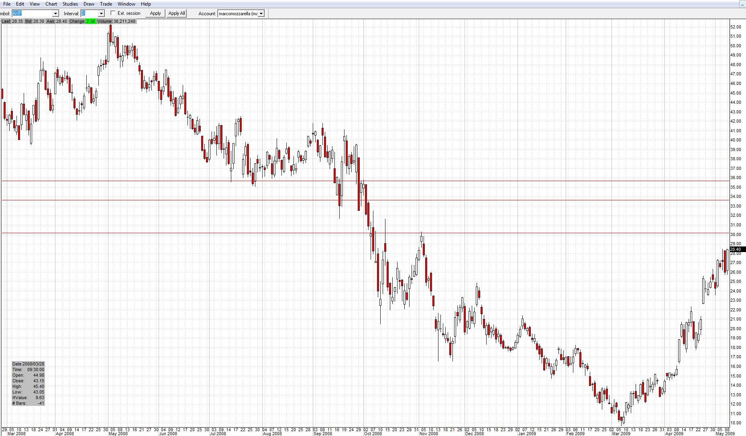Open the Trade menu
746x436 pixels.
pyautogui.click(x=106, y=4)
